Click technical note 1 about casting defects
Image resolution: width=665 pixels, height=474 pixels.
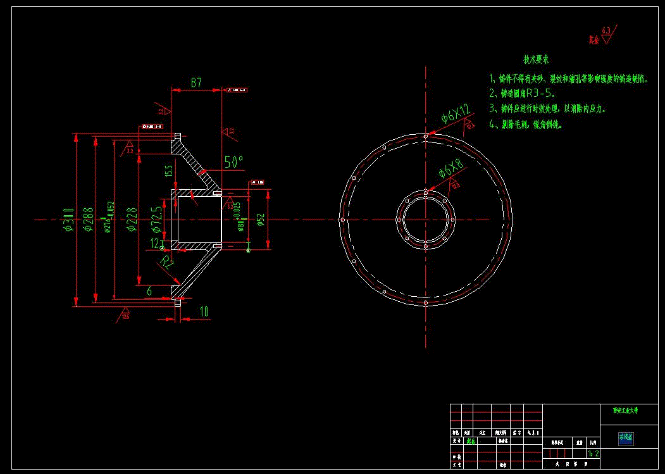(x=568, y=79)
